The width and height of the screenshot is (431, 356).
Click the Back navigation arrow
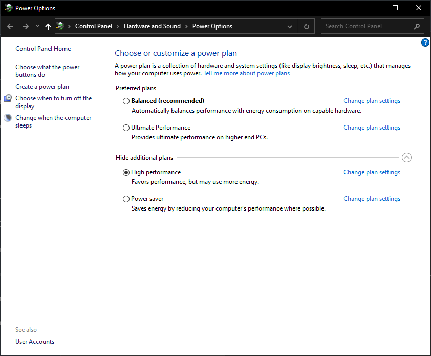coord(10,26)
